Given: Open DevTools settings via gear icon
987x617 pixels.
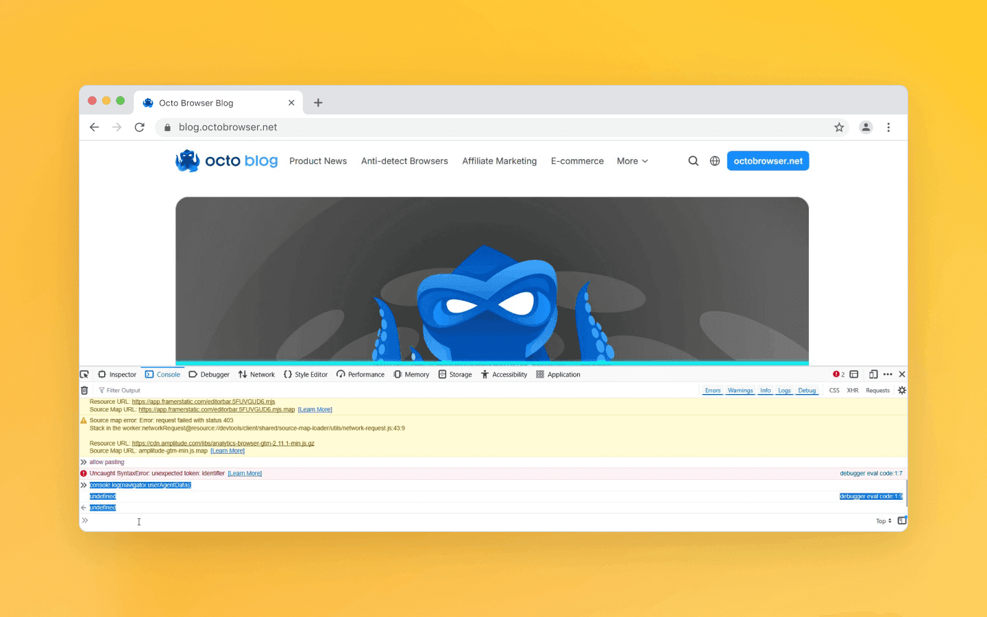Looking at the screenshot, I should click(x=901, y=390).
